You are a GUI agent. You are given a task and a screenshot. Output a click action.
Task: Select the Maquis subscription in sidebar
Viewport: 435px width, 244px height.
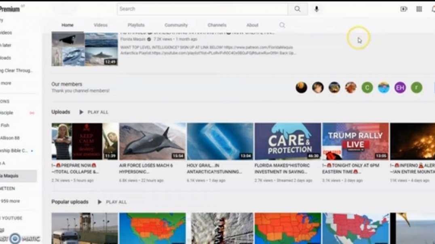18,176
